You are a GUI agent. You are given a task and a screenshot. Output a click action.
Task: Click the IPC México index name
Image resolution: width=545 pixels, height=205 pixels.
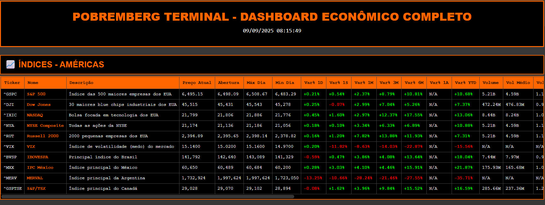tap(40, 167)
